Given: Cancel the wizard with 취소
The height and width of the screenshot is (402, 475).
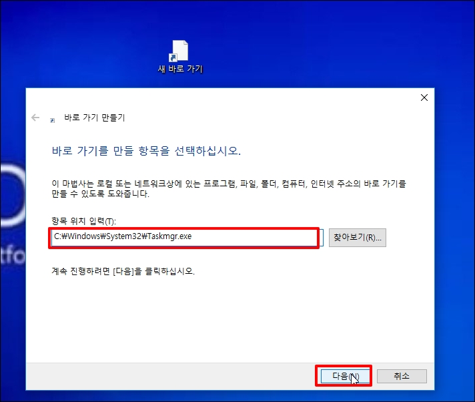Looking at the screenshot, I should pos(402,376).
